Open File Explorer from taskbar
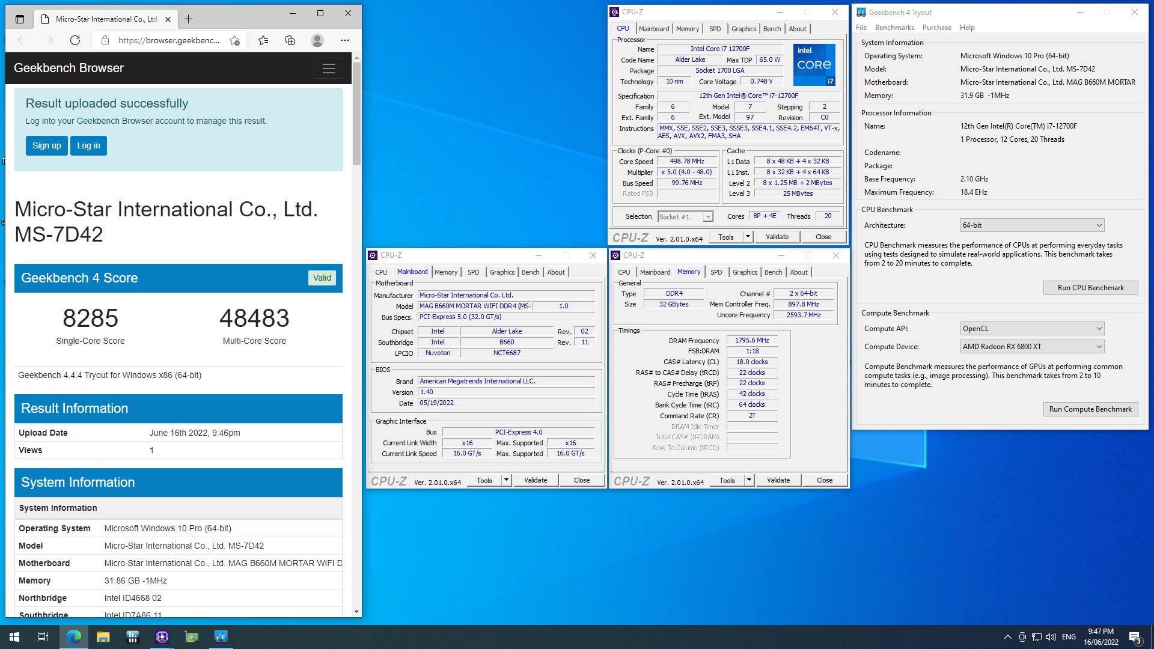This screenshot has width=1154, height=649. click(103, 637)
